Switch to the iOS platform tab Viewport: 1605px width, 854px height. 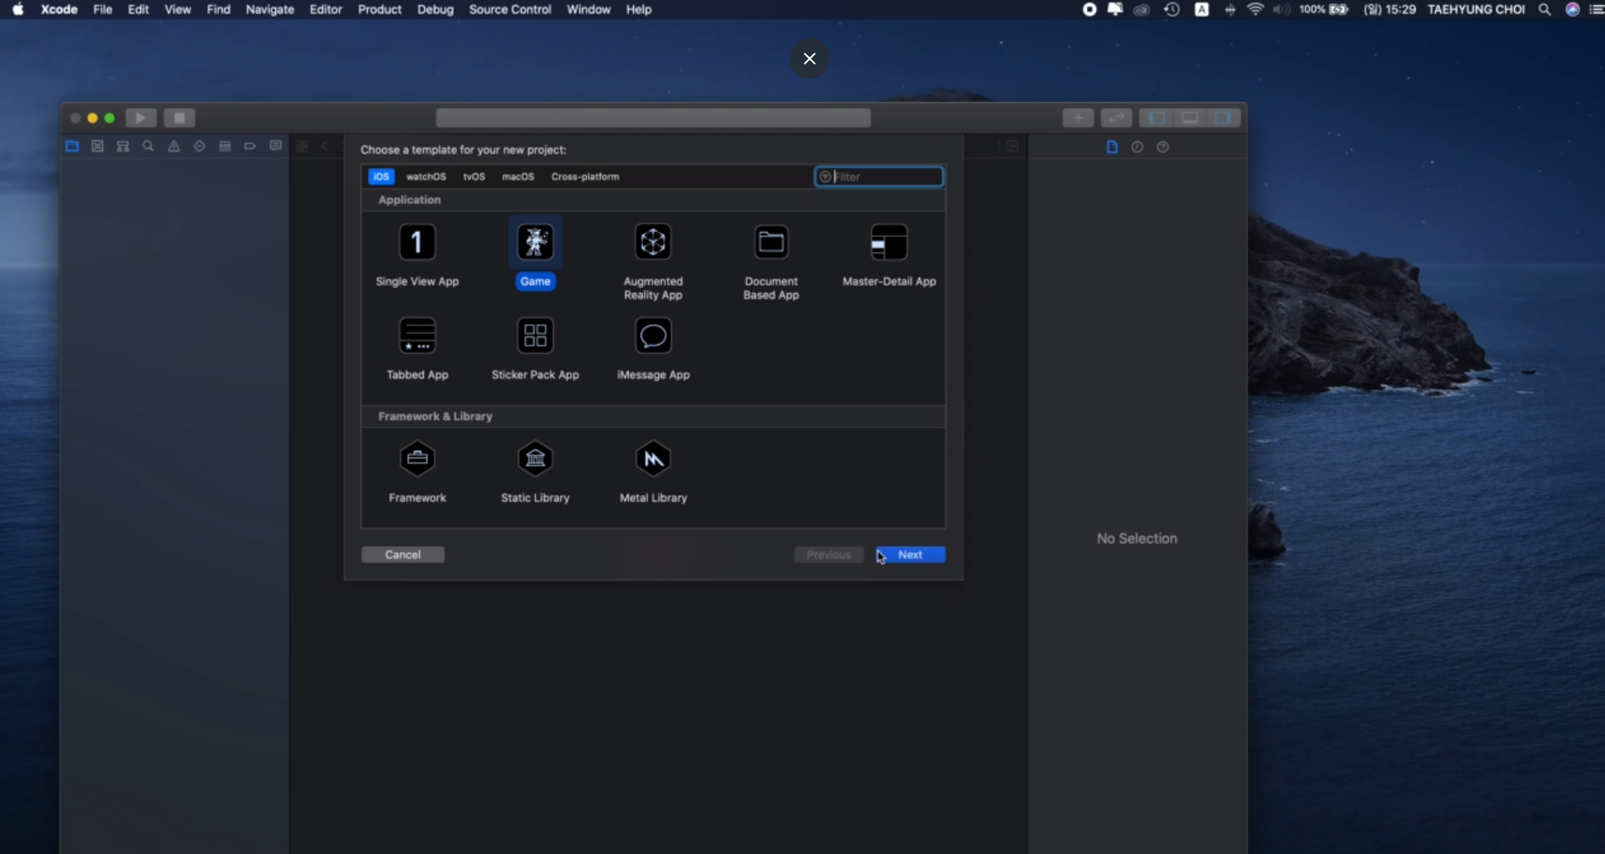(x=381, y=177)
